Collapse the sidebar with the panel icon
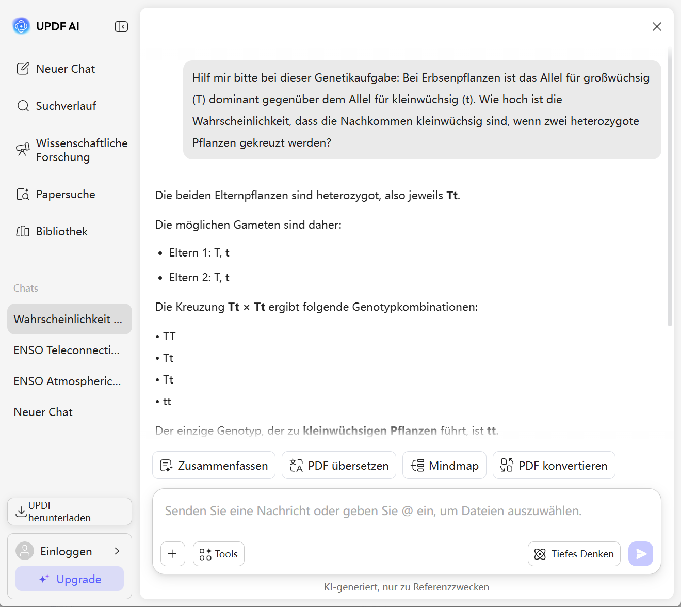This screenshot has height=607, width=681. click(x=121, y=26)
